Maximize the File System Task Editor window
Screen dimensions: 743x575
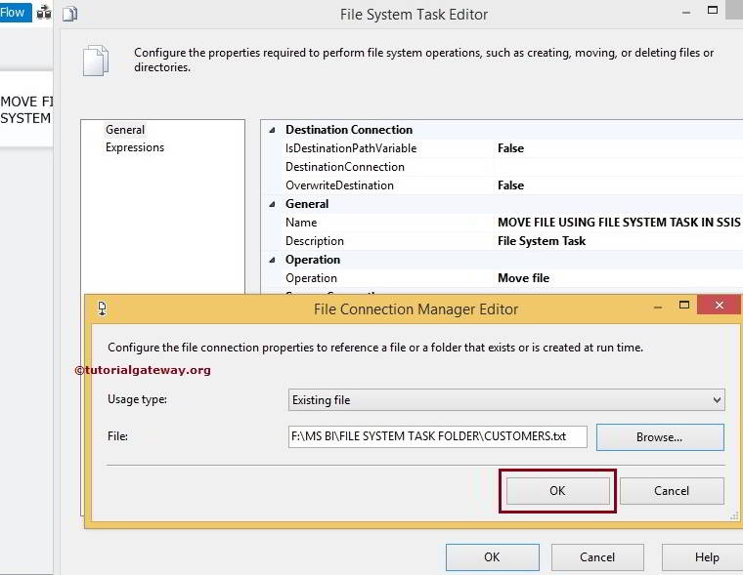(x=712, y=10)
